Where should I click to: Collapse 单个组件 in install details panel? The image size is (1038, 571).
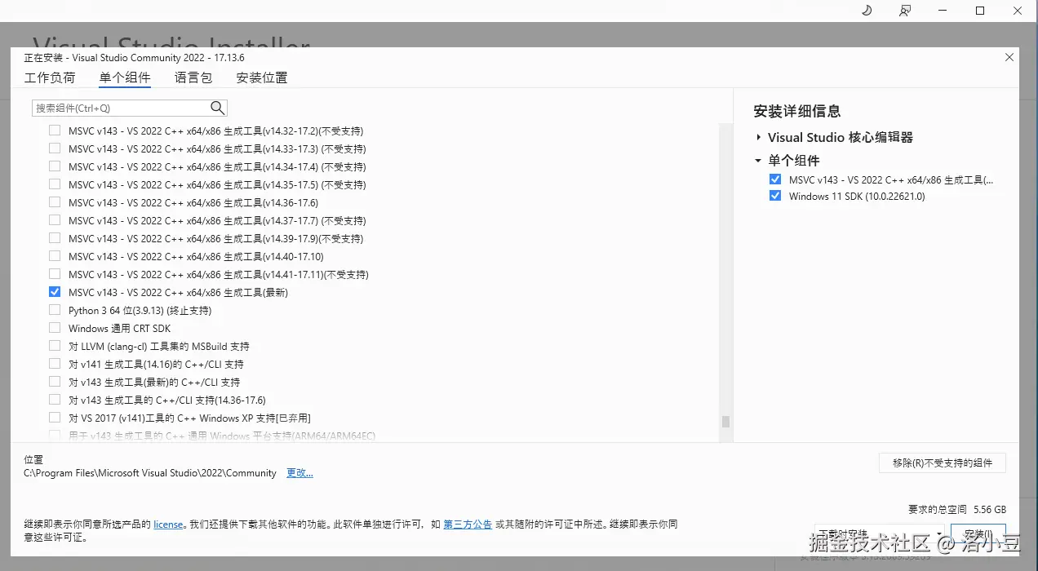757,160
